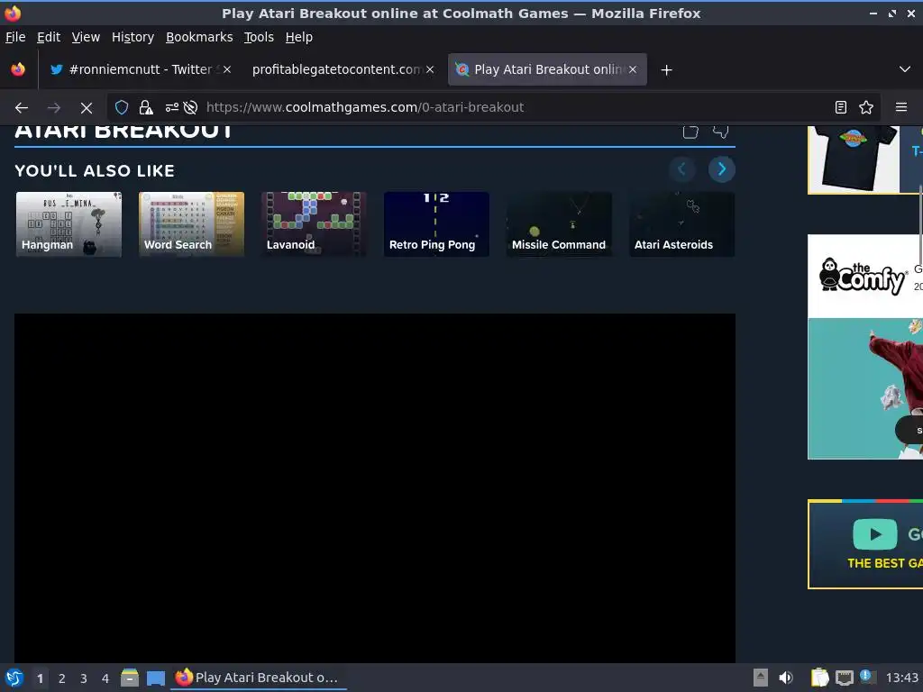923x692 pixels.
Task: Go forward one page
Action: [x=54, y=108]
